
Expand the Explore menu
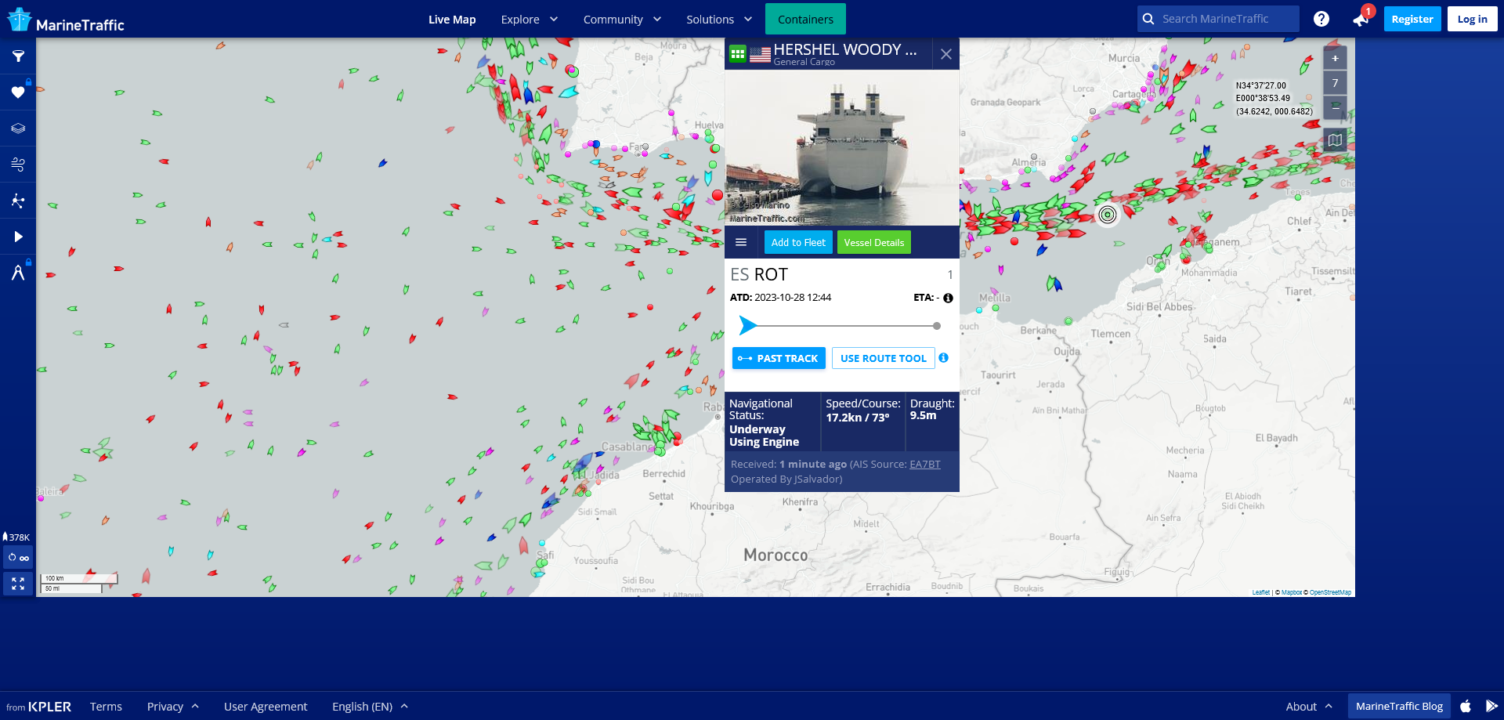(530, 19)
